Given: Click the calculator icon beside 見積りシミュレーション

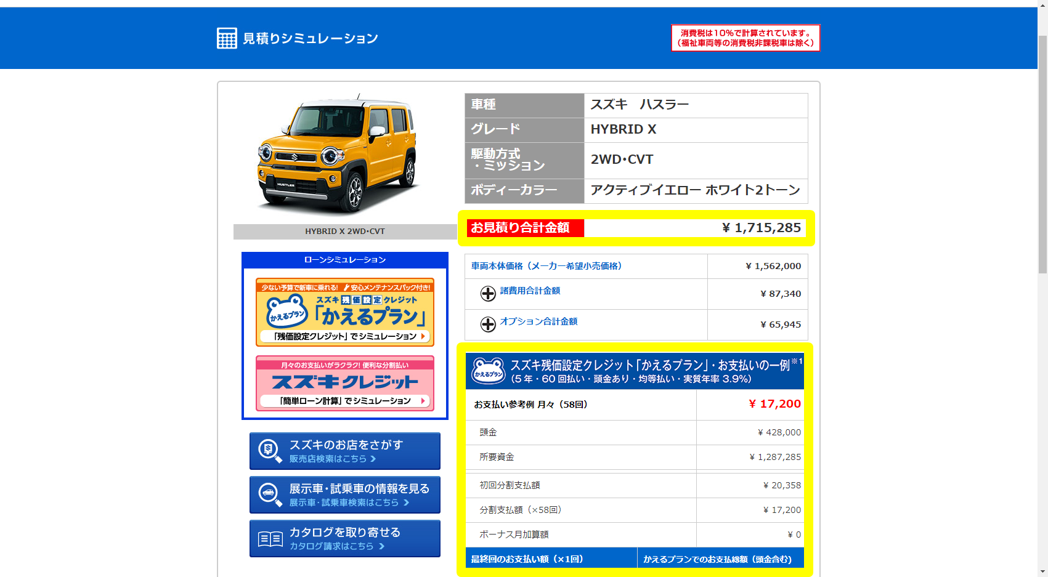Looking at the screenshot, I should point(227,38).
